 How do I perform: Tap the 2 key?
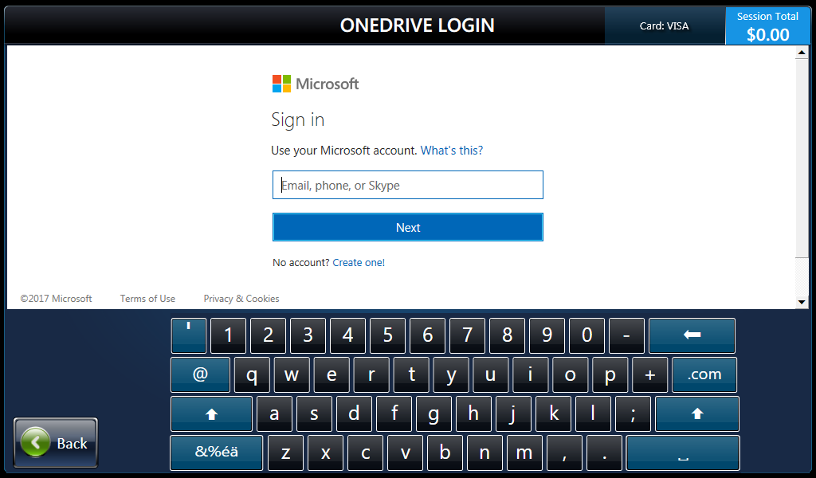[268, 335]
